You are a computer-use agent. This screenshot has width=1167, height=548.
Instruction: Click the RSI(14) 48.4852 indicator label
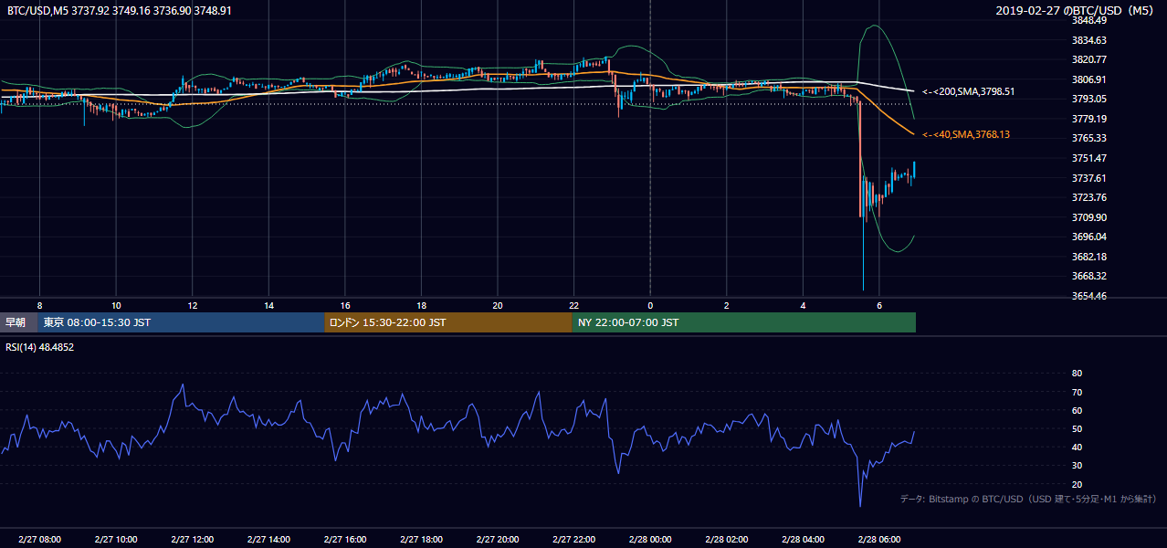click(x=40, y=347)
